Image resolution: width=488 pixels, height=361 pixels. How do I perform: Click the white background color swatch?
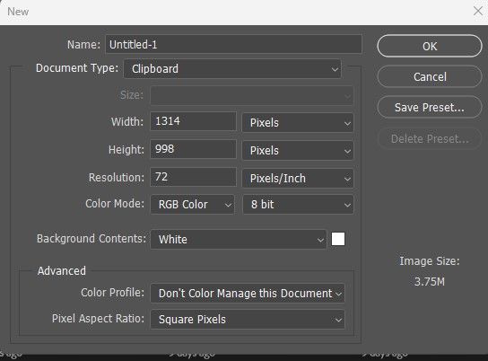(x=338, y=239)
